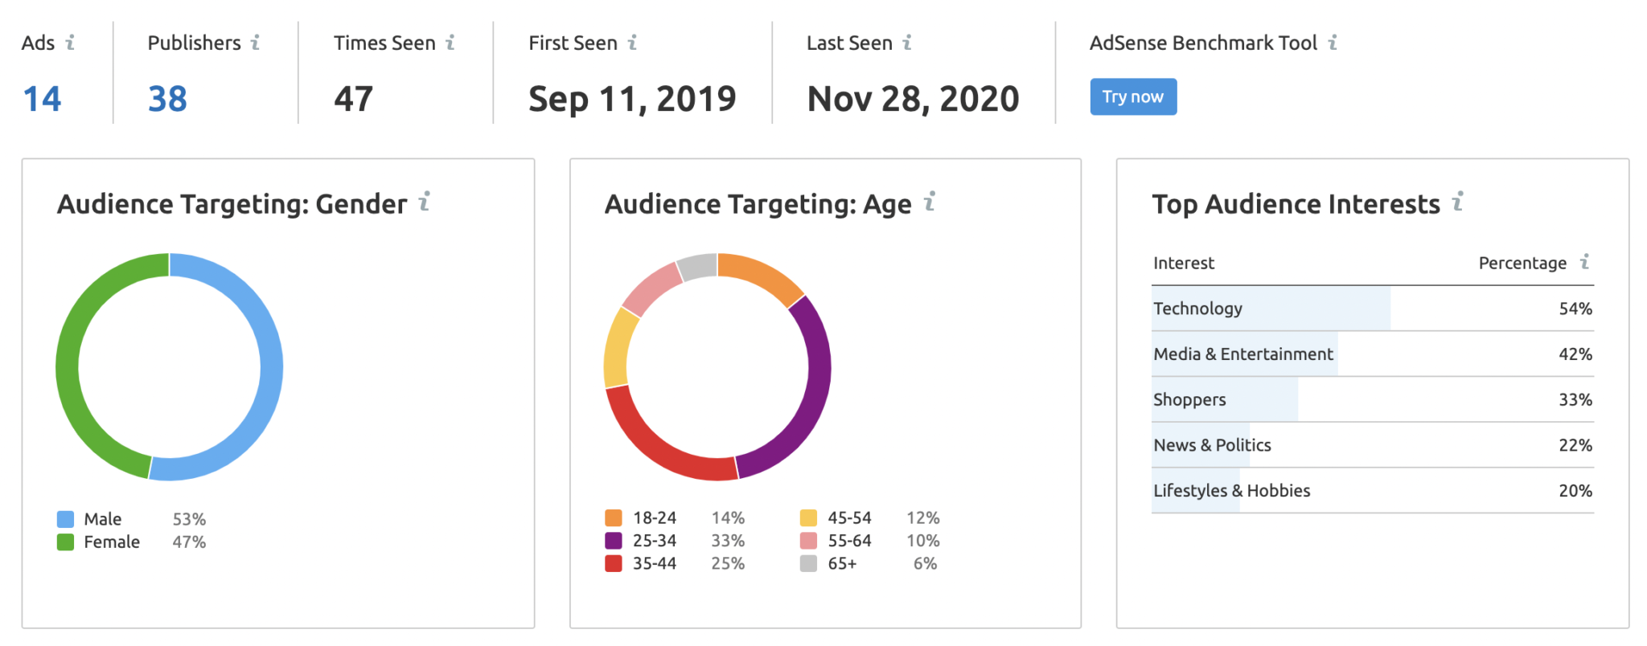Image resolution: width=1647 pixels, height=646 pixels.
Task: Click the Male blue legend swatch
Action: tap(66, 519)
